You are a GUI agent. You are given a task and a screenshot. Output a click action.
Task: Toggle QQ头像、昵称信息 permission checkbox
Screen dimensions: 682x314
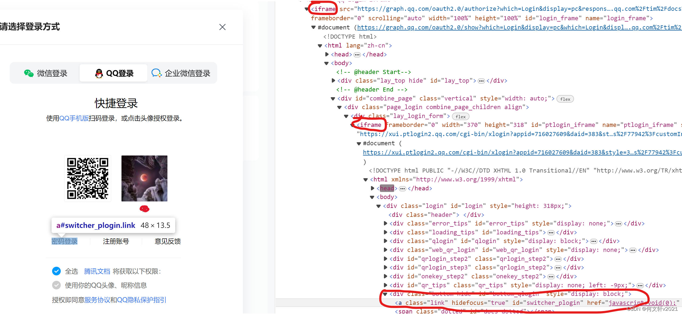[x=56, y=285]
